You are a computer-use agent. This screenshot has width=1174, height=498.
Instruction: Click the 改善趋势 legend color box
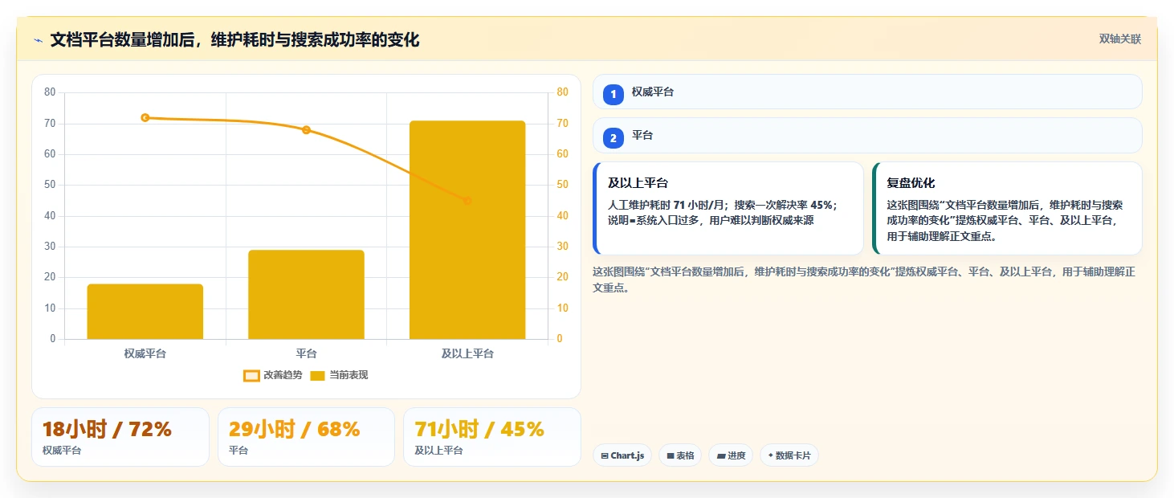tap(251, 375)
